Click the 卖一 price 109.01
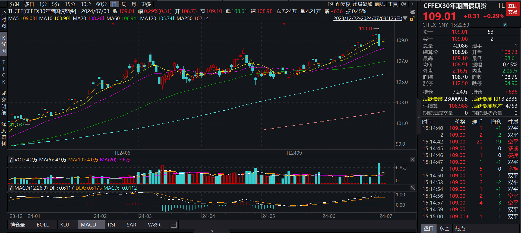Image resolution: width=521 pixels, height=233 pixels. coord(460,32)
